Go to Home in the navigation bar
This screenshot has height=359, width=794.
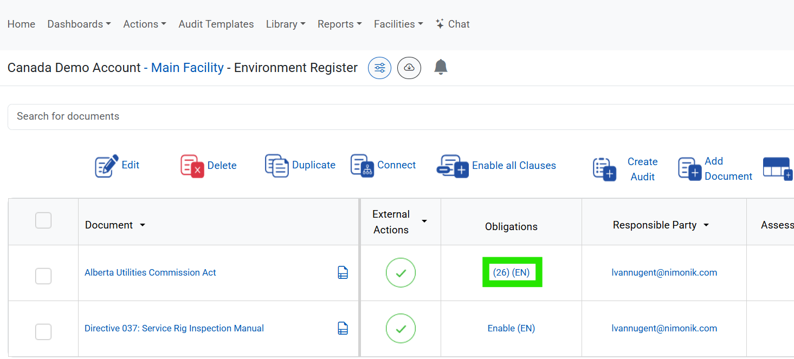tap(21, 24)
